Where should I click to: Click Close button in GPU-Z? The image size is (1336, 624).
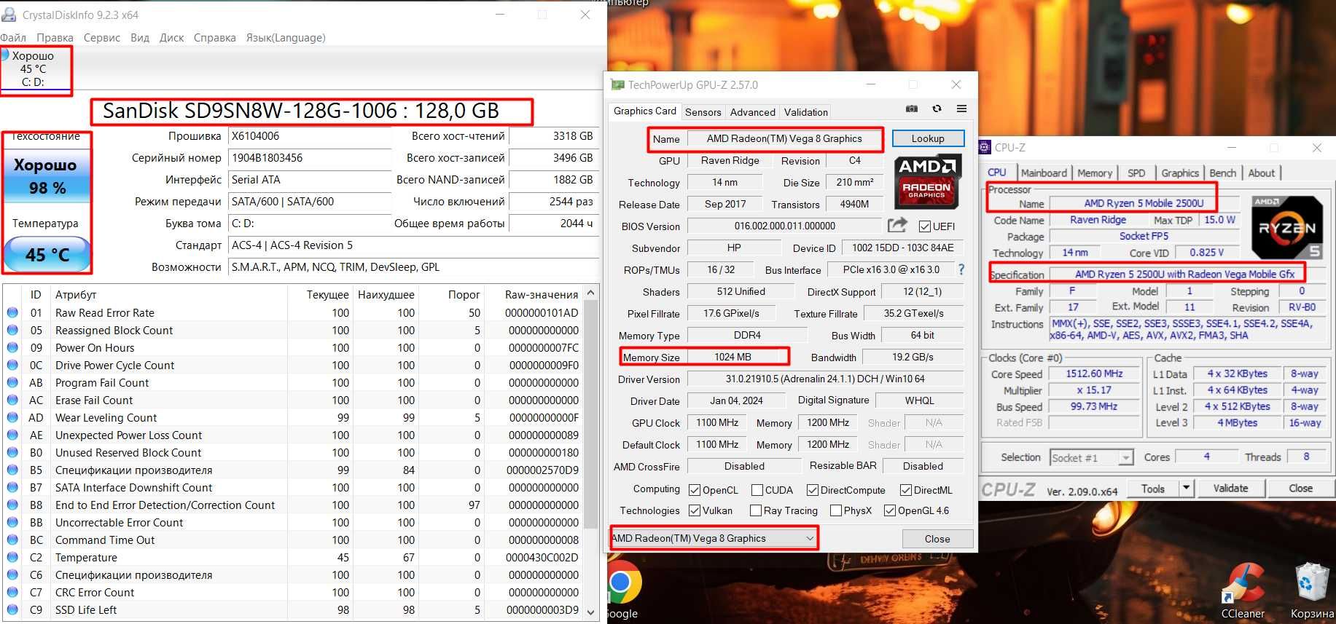937,539
